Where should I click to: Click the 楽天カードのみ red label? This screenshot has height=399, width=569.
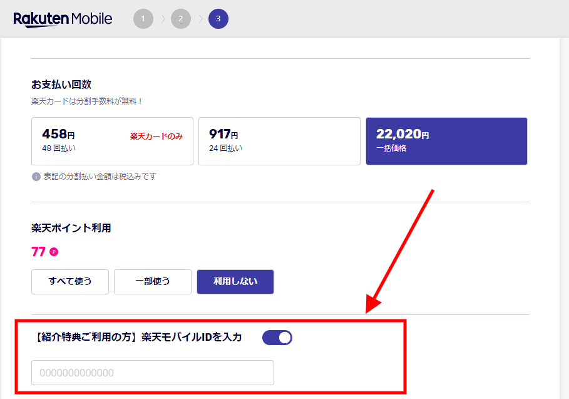pyautogui.click(x=156, y=137)
